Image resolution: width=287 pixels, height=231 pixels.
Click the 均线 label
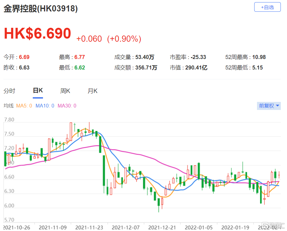pos(8,106)
